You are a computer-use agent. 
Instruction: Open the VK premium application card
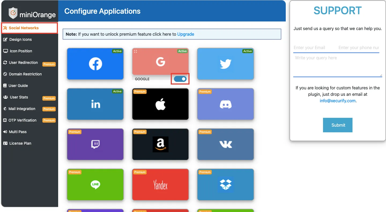tap(225, 144)
